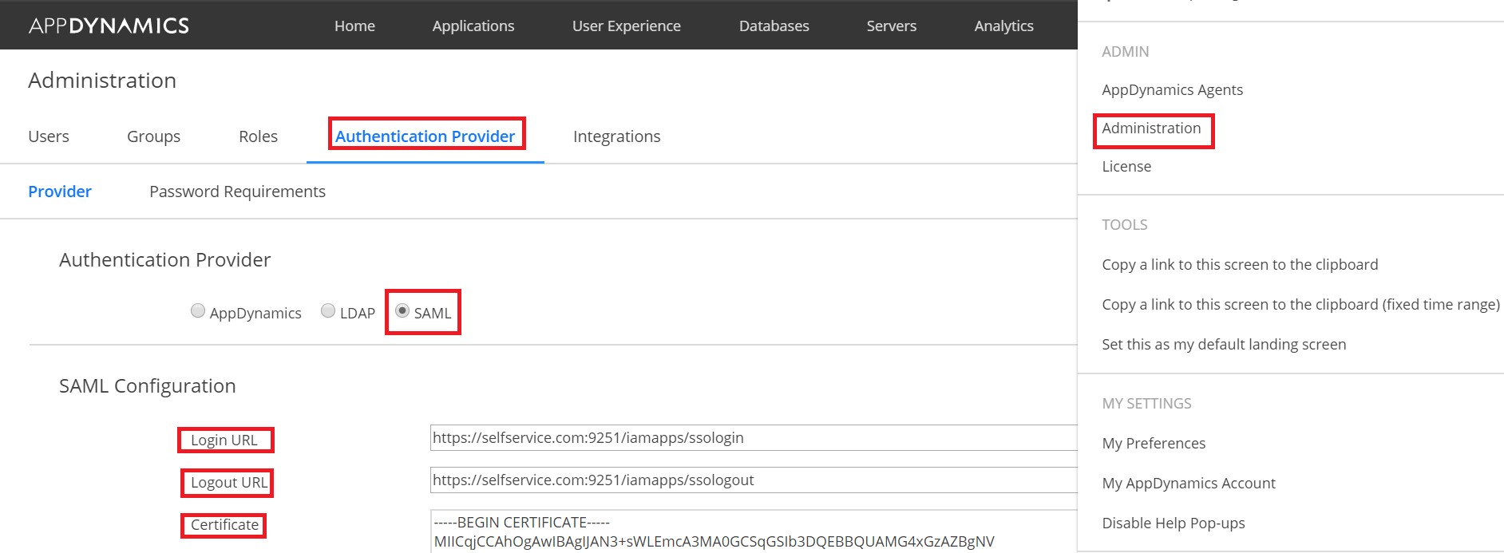Set this as my default landing screen
The width and height of the screenshot is (1504, 553).
click(x=1223, y=345)
